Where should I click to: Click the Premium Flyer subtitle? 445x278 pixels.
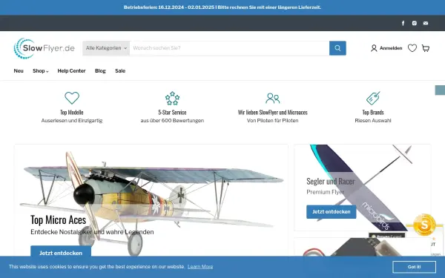pyautogui.click(x=326, y=192)
